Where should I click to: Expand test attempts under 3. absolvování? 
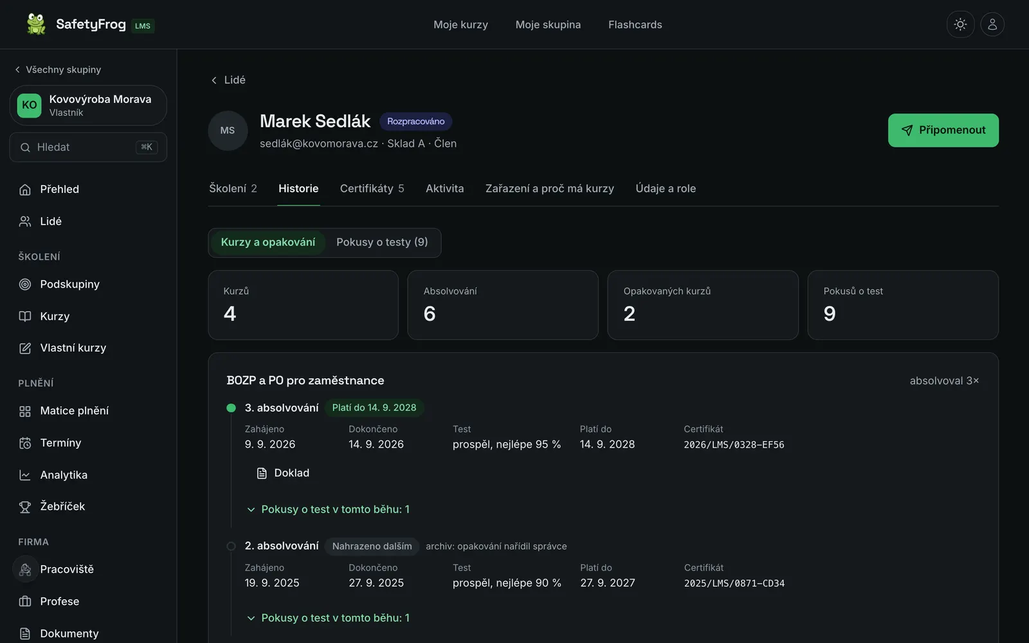pos(328,509)
